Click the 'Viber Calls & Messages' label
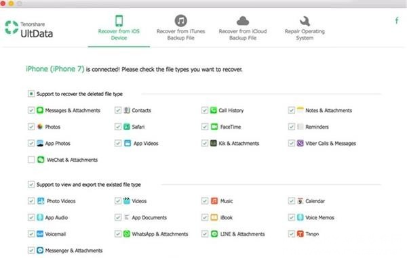 tap(330, 144)
